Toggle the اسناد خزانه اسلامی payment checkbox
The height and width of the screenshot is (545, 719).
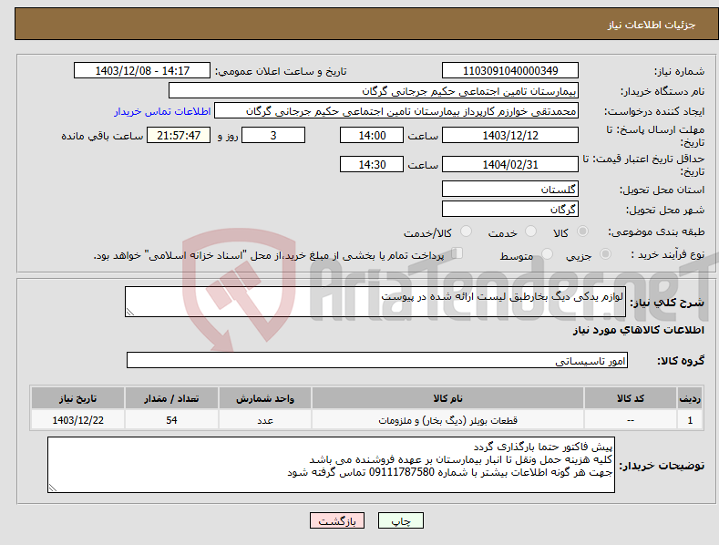(457, 252)
